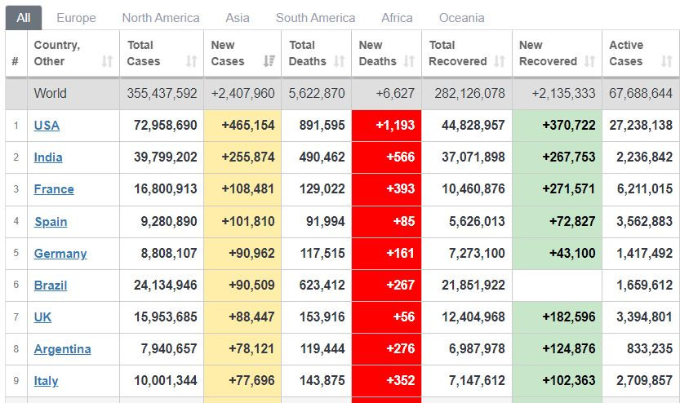Screen dimensions: 680x403
Task: Switch to the Europe tab
Action: [x=77, y=18]
